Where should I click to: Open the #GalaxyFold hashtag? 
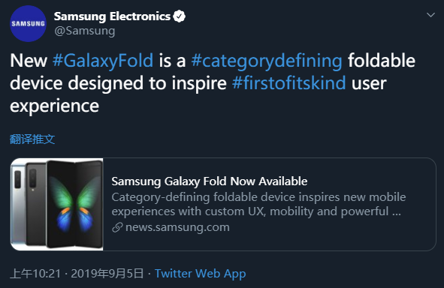tap(103, 61)
